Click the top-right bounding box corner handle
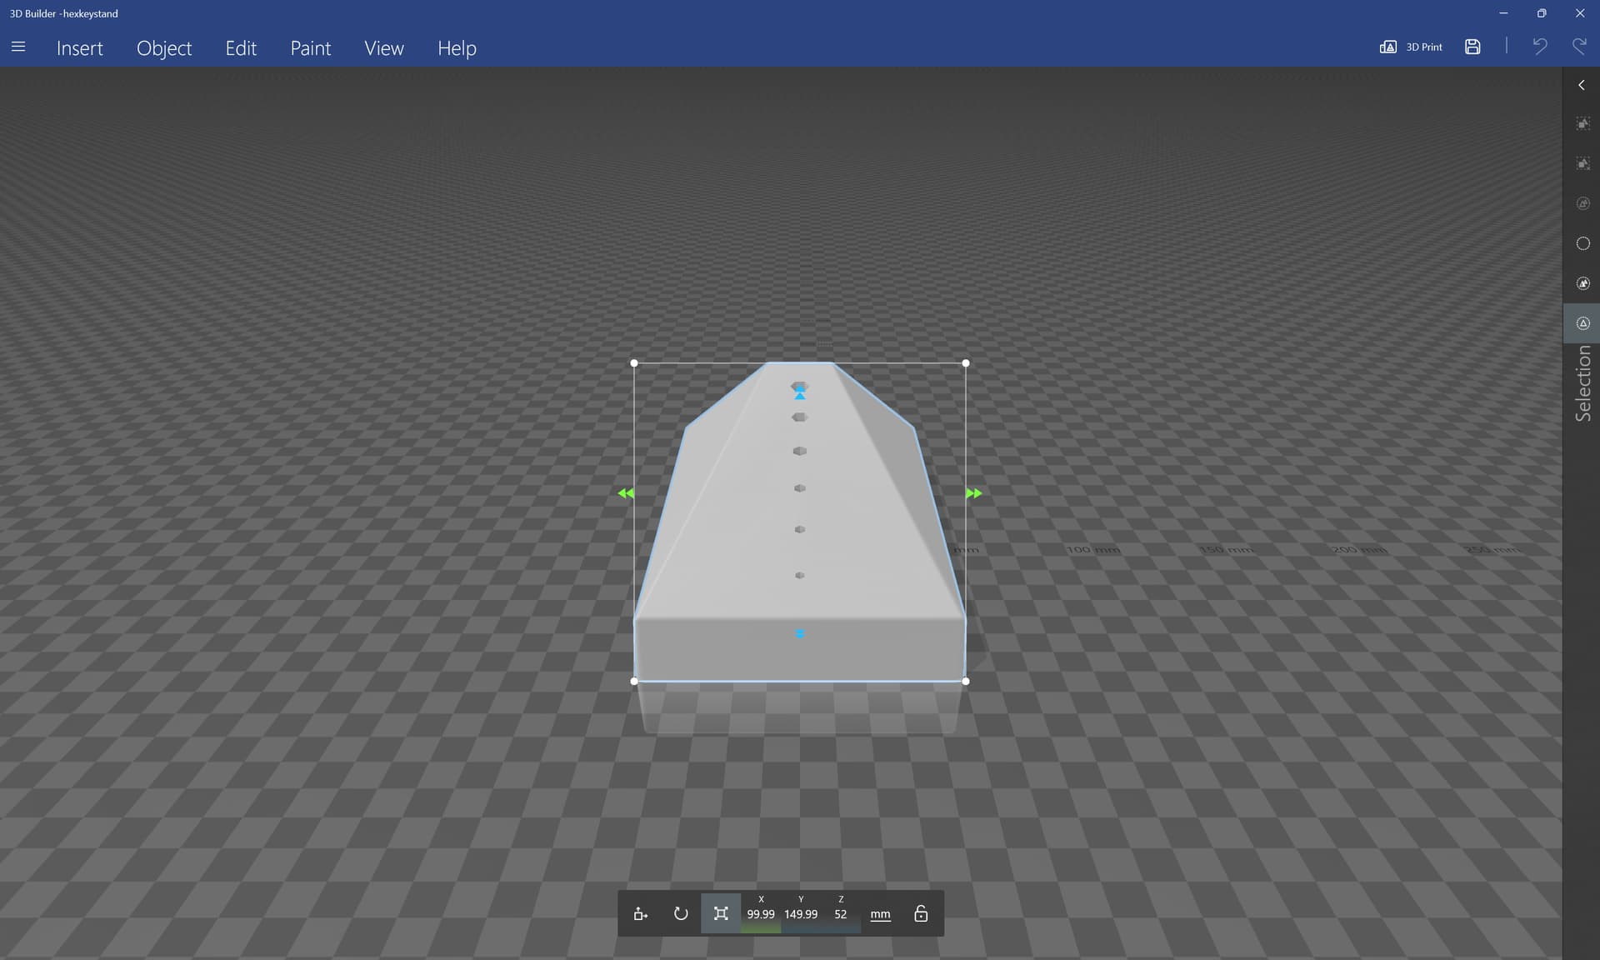This screenshot has width=1600, height=960. click(x=966, y=363)
